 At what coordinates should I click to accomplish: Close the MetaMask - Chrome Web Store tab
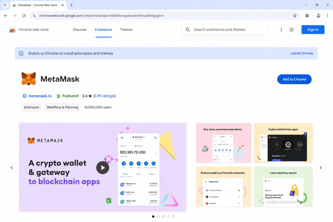(x=62, y=5)
